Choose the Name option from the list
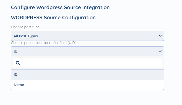The image size is (182, 105). click(87, 85)
